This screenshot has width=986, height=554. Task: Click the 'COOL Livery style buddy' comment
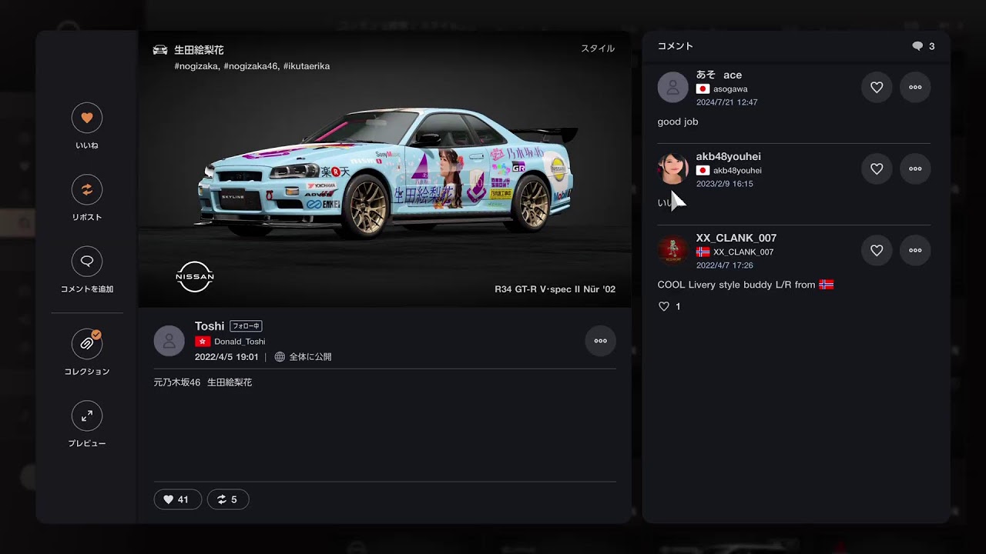746,285
